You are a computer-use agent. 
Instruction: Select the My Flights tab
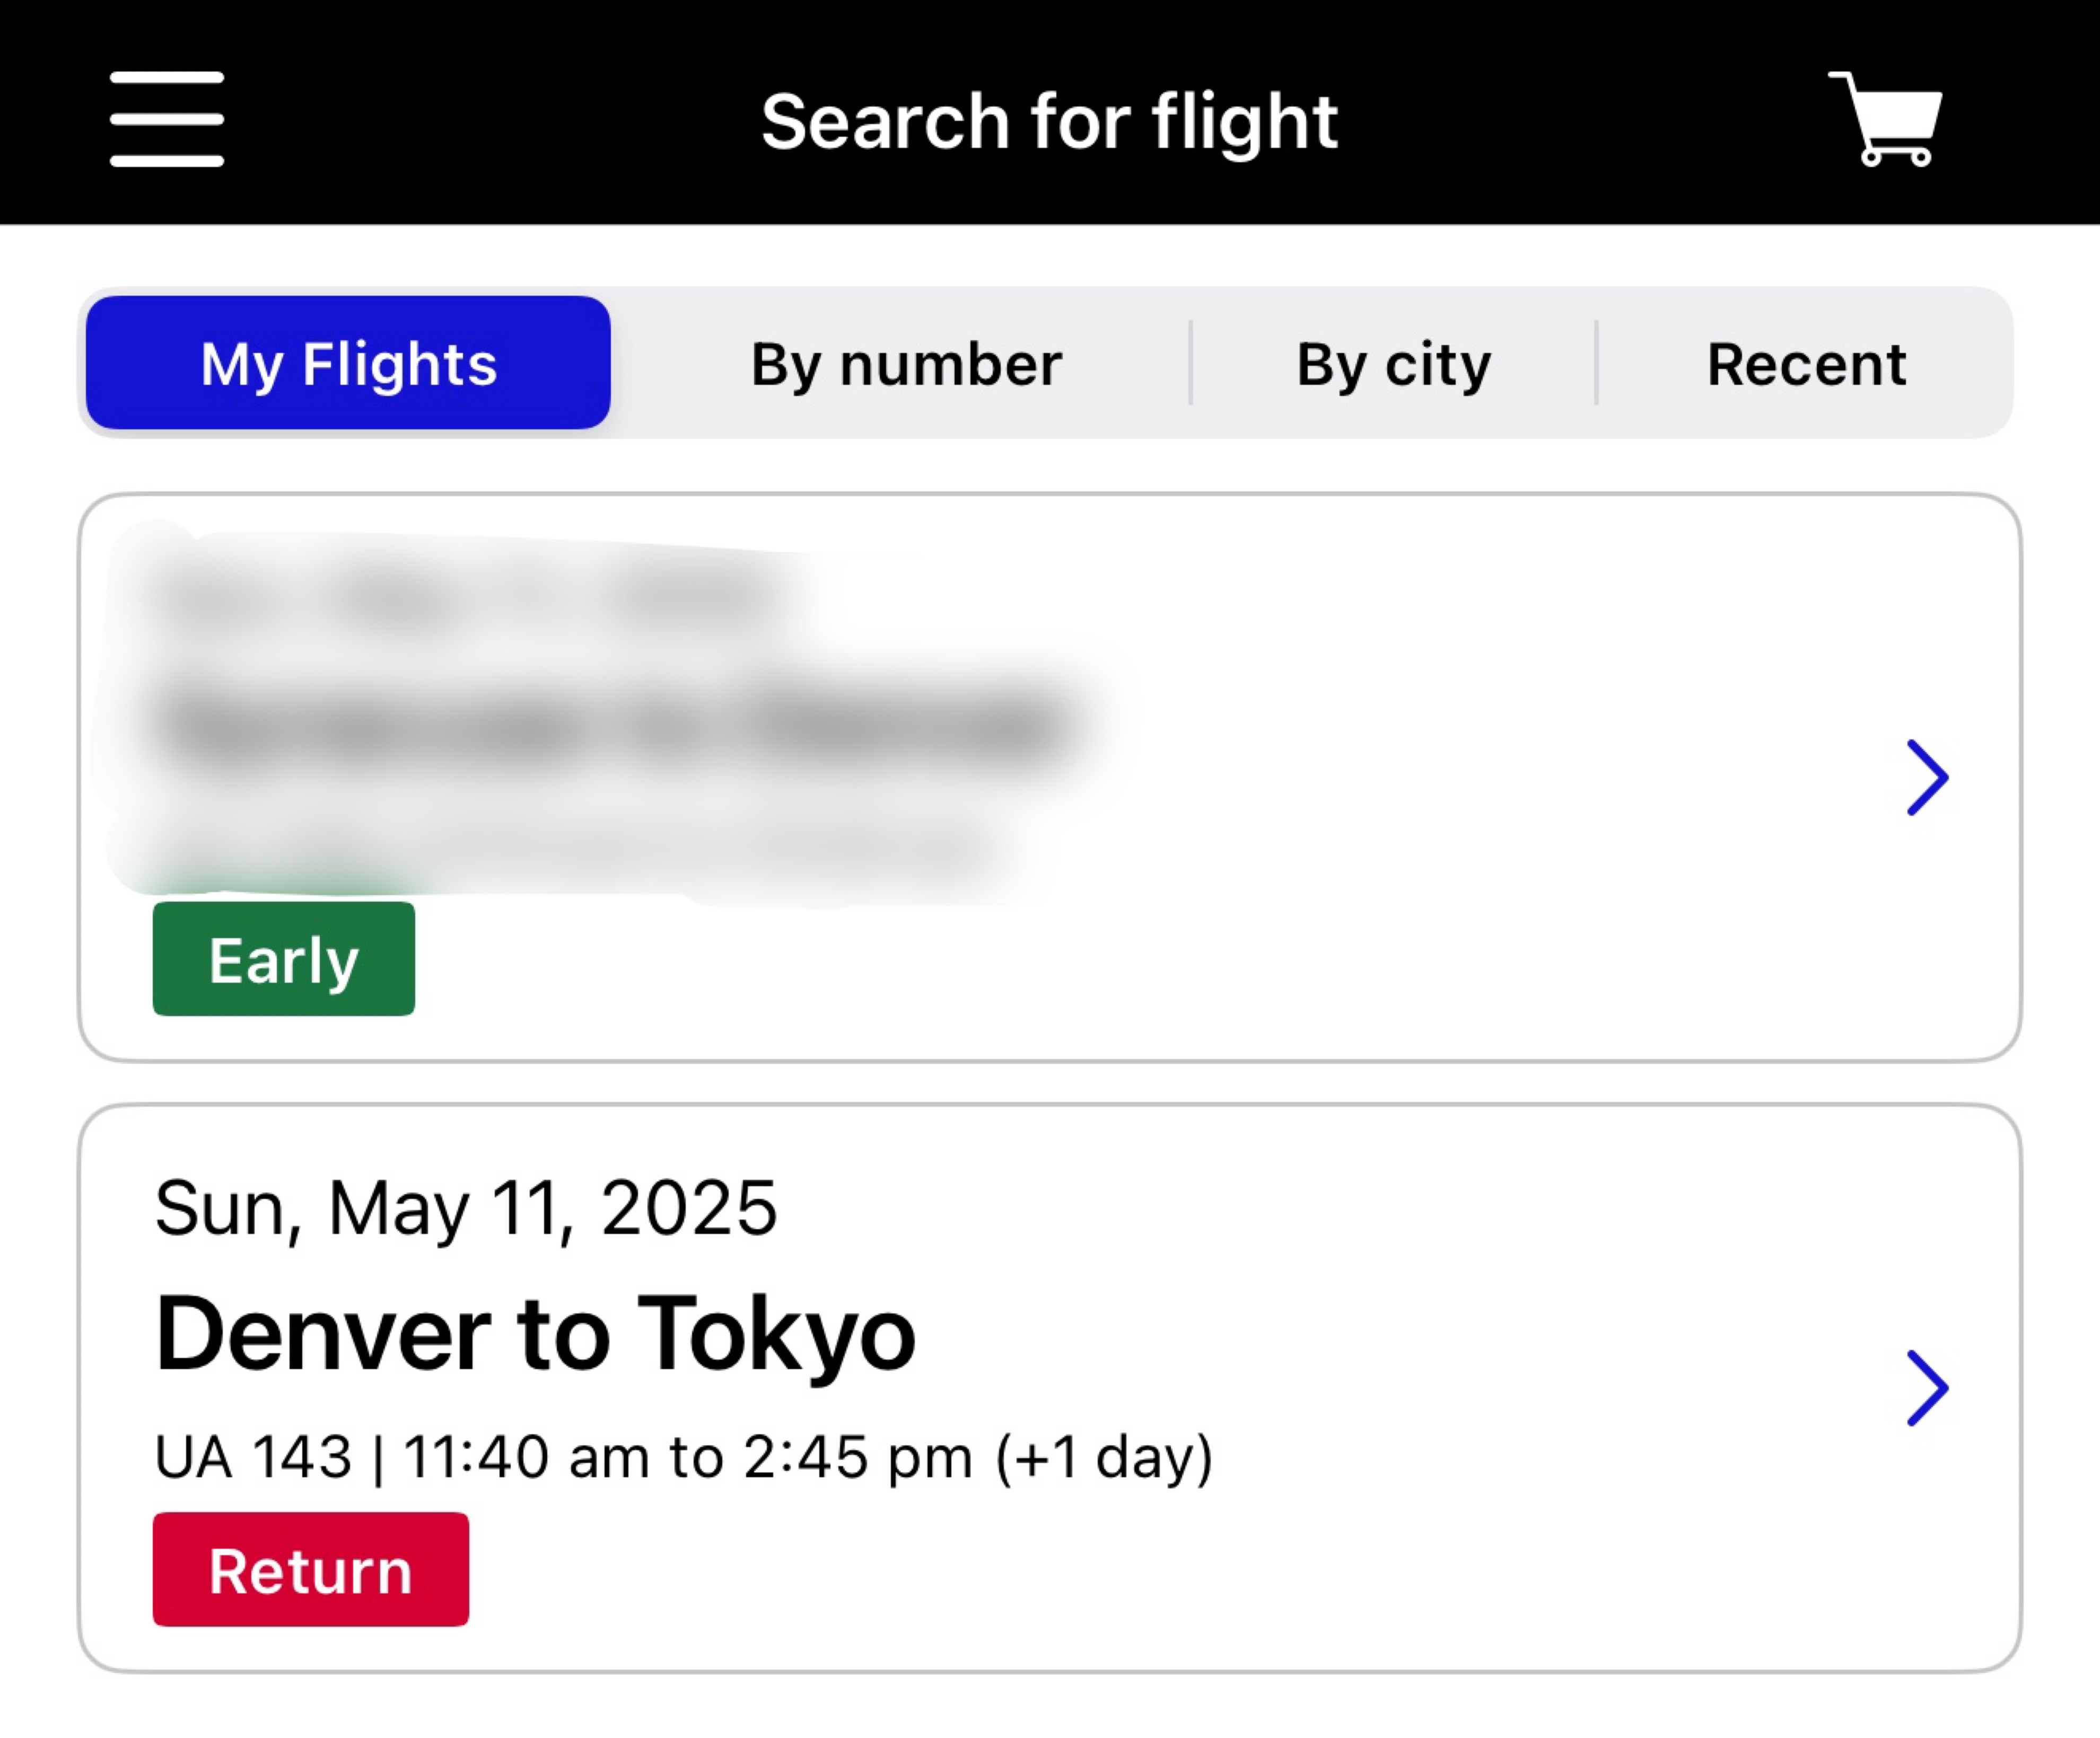[348, 363]
